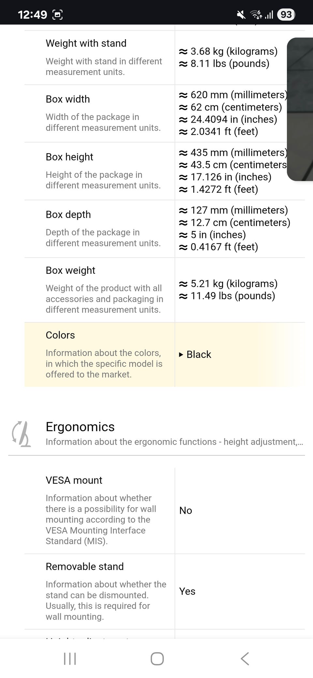313x678 pixels.
Task: Tap the battery level 93 indicator
Action: (286, 15)
